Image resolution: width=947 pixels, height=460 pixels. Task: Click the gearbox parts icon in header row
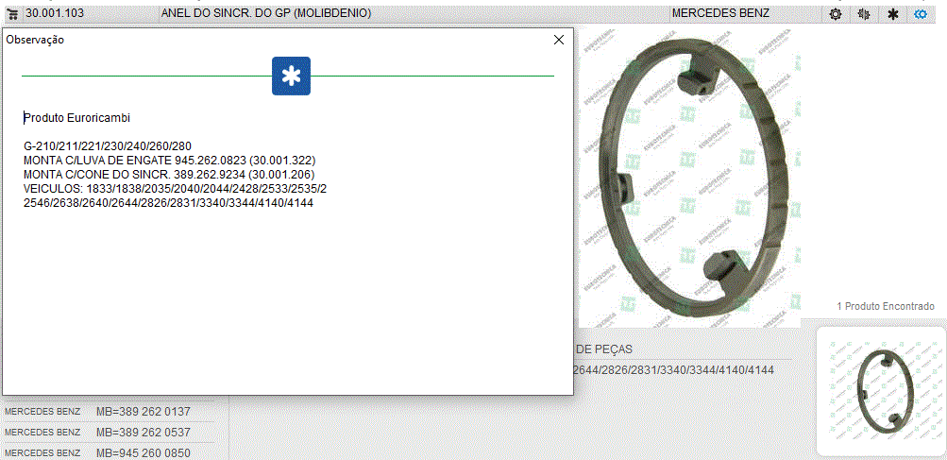pyautogui.click(x=863, y=14)
